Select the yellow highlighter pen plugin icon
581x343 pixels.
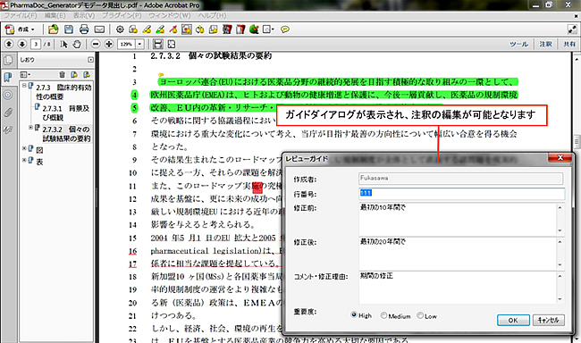pos(147,29)
